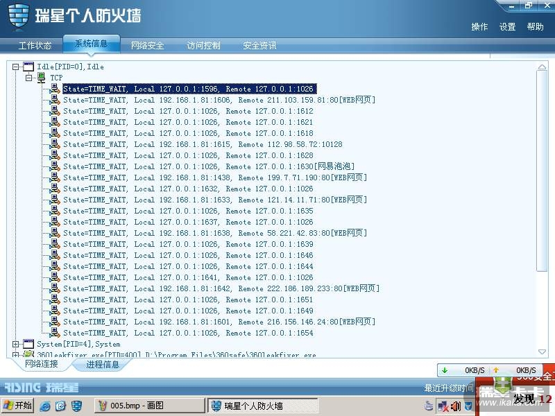The image size is (555, 416).
Task: Switch to 进程信息 bottom tab
Action: tap(103, 365)
